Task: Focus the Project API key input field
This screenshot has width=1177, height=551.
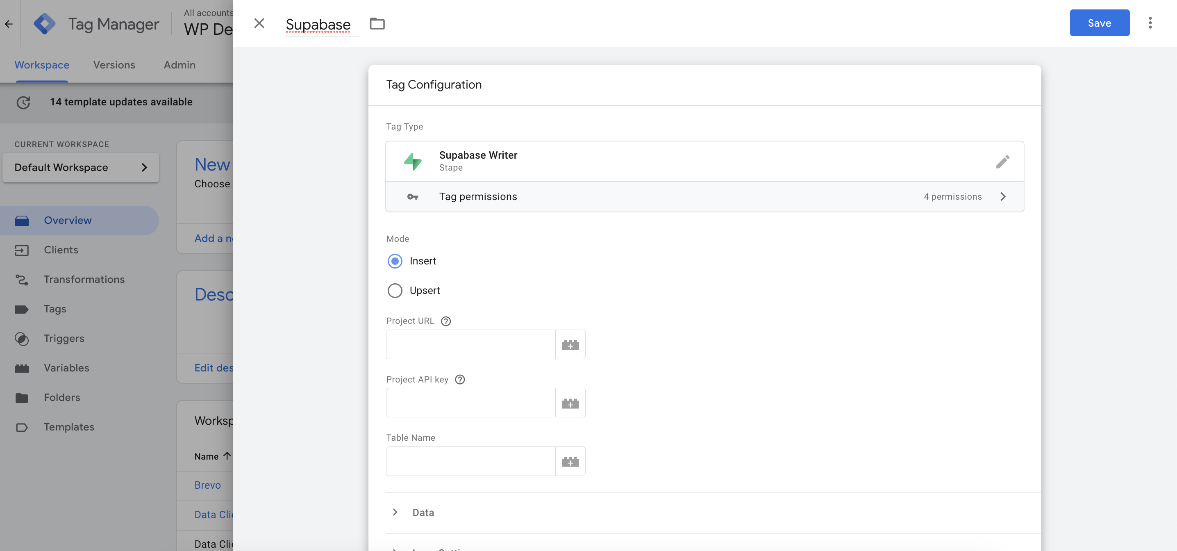Action: pos(470,403)
